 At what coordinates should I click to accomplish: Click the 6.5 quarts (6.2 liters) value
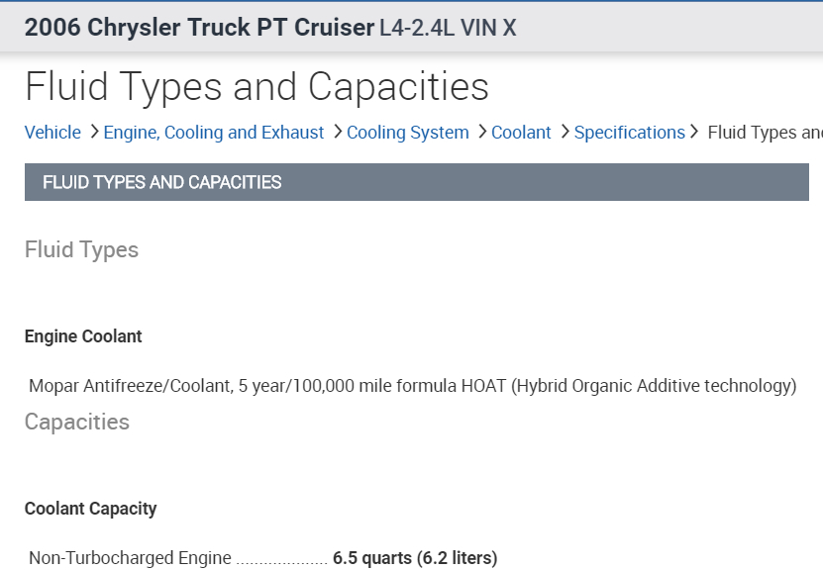point(415,558)
